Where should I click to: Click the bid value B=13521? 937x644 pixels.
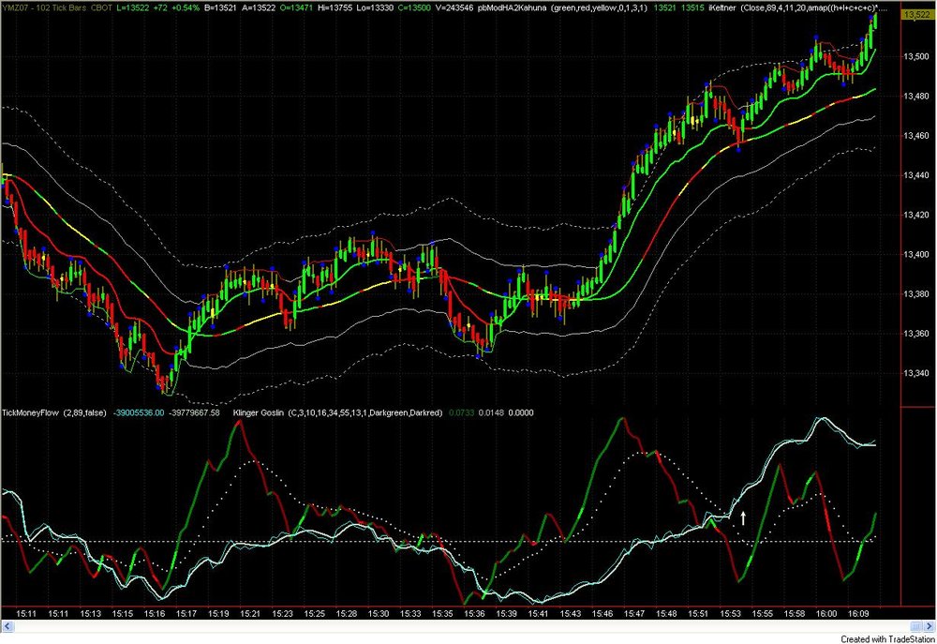pos(220,7)
